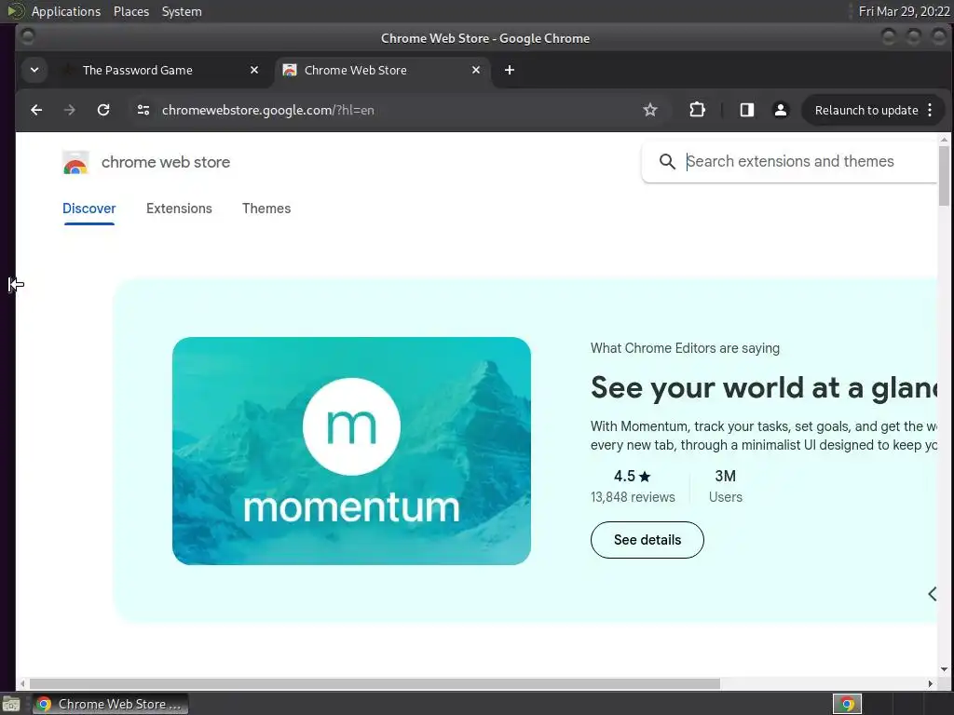Click See details button
The height and width of the screenshot is (715, 954).
[647, 540]
